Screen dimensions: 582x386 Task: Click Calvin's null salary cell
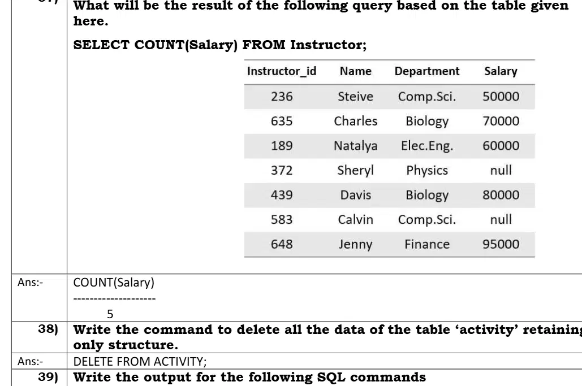click(x=501, y=219)
